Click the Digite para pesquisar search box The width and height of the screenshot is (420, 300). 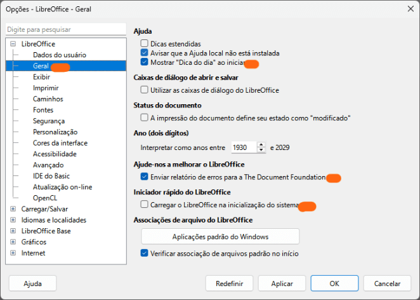pos(65,29)
